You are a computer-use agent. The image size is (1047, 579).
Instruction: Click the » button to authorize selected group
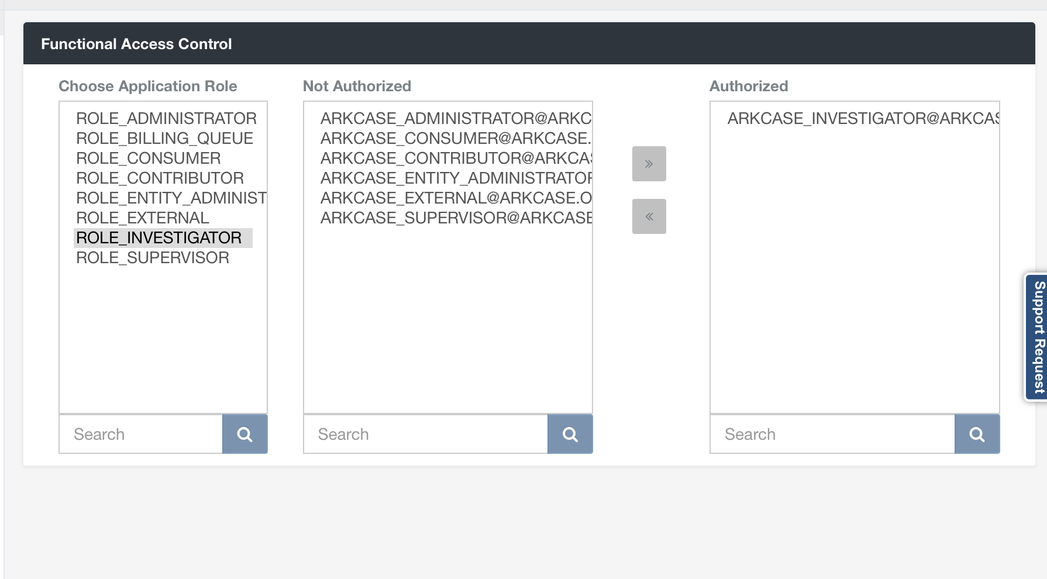[x=649, y=164]
